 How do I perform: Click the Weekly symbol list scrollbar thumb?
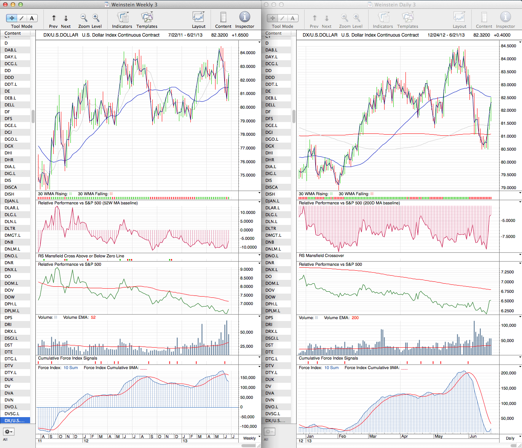pos(33,116)
